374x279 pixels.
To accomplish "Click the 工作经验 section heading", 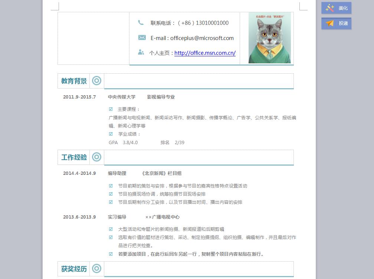I will coord(74,157).
